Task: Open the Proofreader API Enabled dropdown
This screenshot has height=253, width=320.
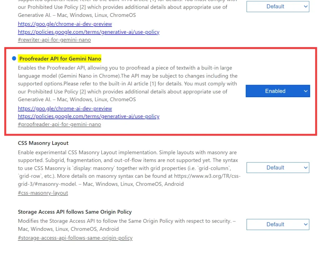Action: pos(277,91)
